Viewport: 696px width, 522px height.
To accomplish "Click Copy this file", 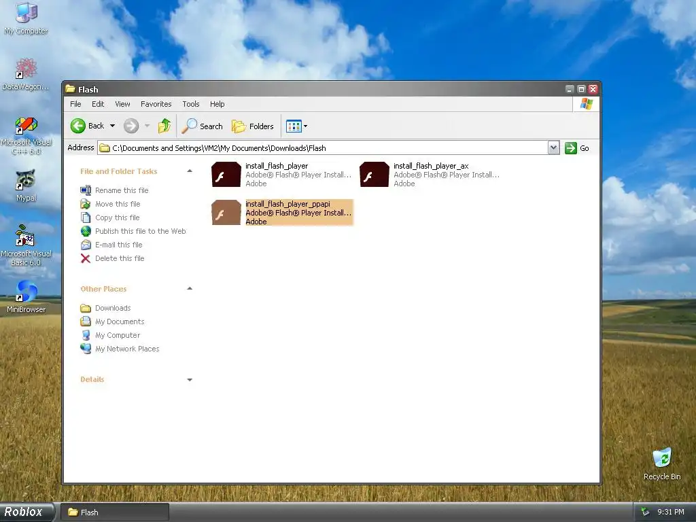I will [x=117, y=217].
